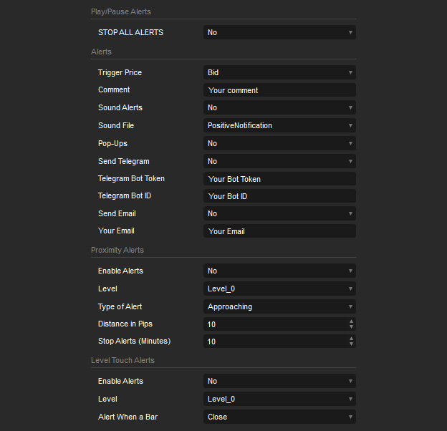This screenshot has width=447, height=431.
Task: Expand the Pop-Ups dropdown
Action: pos(279,143)
